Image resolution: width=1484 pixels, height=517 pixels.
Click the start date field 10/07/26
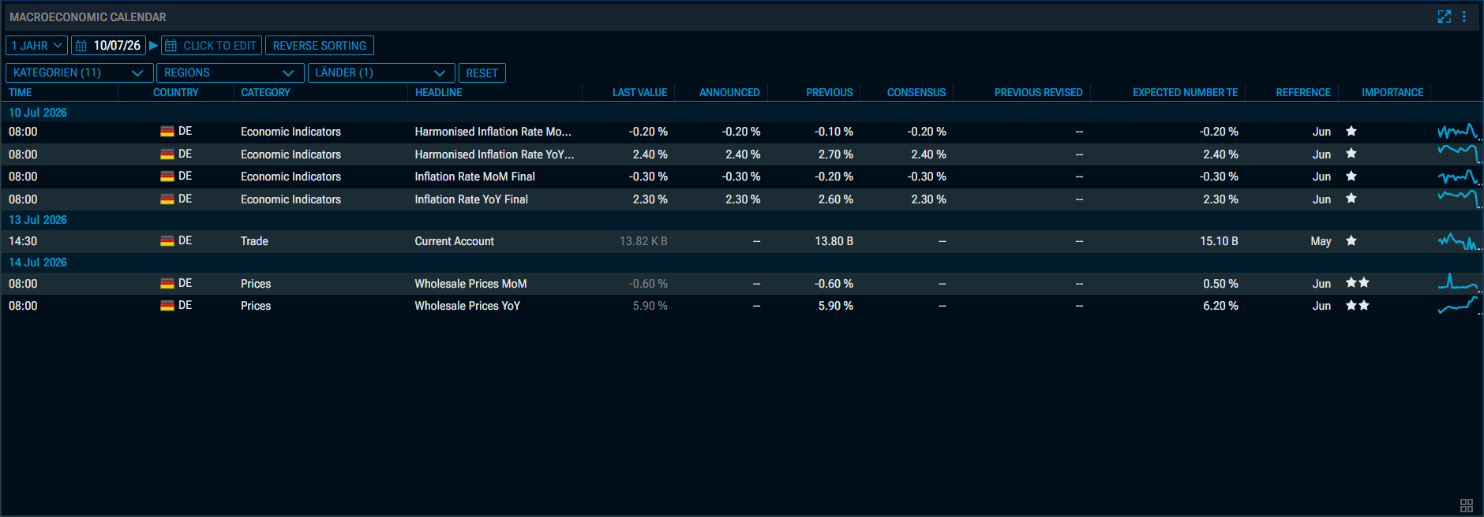[x=108, y=46]
